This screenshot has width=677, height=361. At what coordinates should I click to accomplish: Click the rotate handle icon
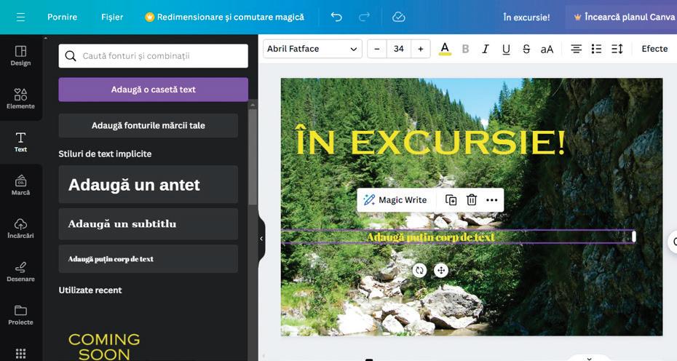tap(419, 270)
